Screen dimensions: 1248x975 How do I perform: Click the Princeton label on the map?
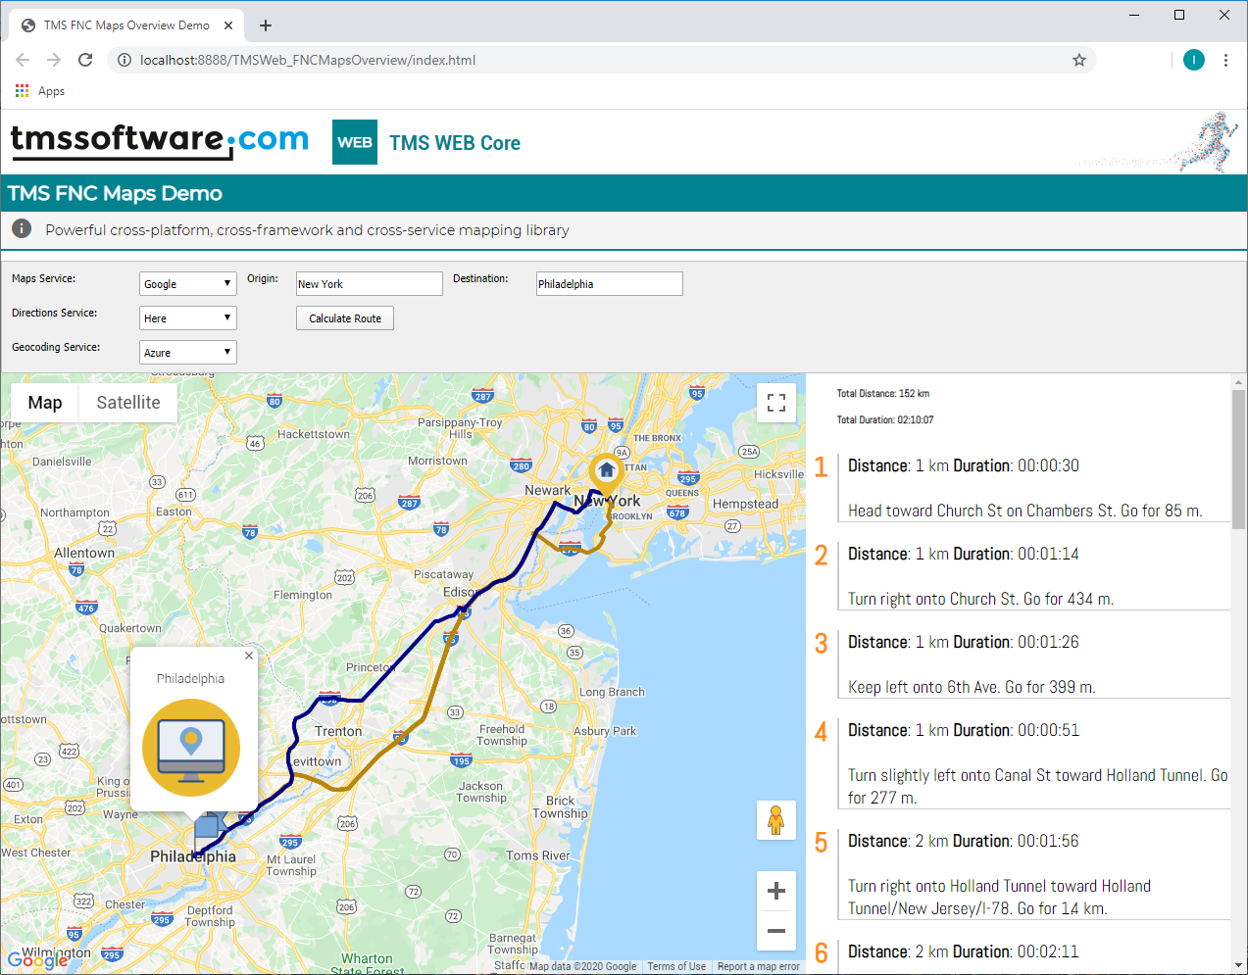[371, 667]
